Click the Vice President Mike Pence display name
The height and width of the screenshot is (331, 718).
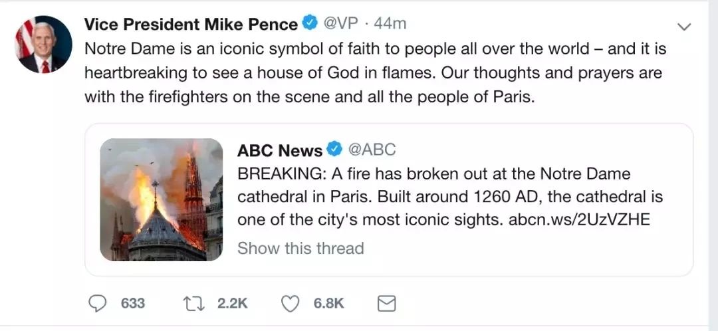click(190, 25)
